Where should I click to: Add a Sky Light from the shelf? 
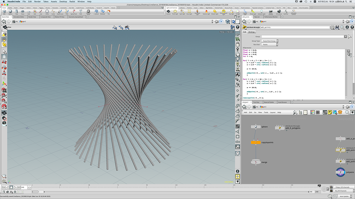coord(231,12)
